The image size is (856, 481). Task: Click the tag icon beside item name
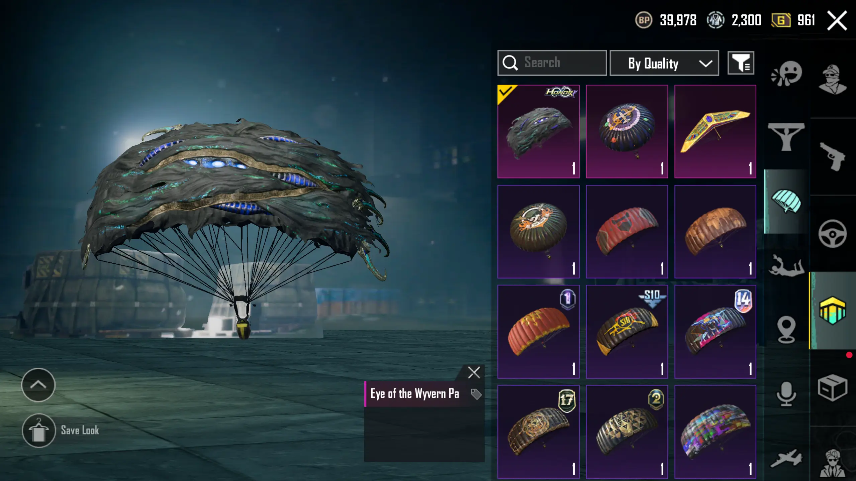[x=476, y=394]
